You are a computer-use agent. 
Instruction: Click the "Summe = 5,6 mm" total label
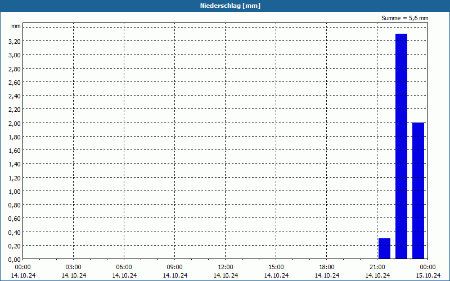point(404,18)
